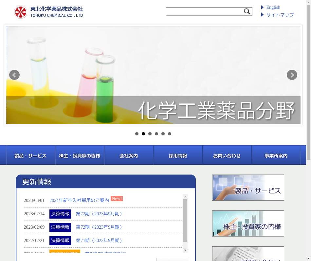Viewport: 311px width, 261px height.
Task: Select the sixth carousel dot
Action: [170, 134]
